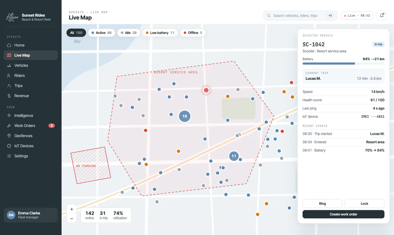Image resolution: width=394 pixels, height=235 pixels.
Task: Click the Riders person icon
Action: click(x=9, y=75)
